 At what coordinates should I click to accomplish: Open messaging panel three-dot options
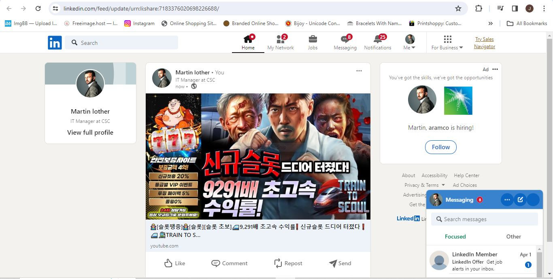coord(507,200)
